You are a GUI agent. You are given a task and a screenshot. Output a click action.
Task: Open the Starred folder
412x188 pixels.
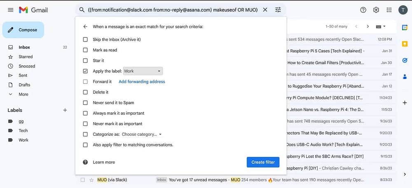[26, 57]
